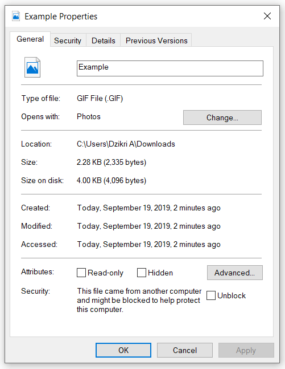
Task: Click the Cancel button
Action: tap(185, 350)
